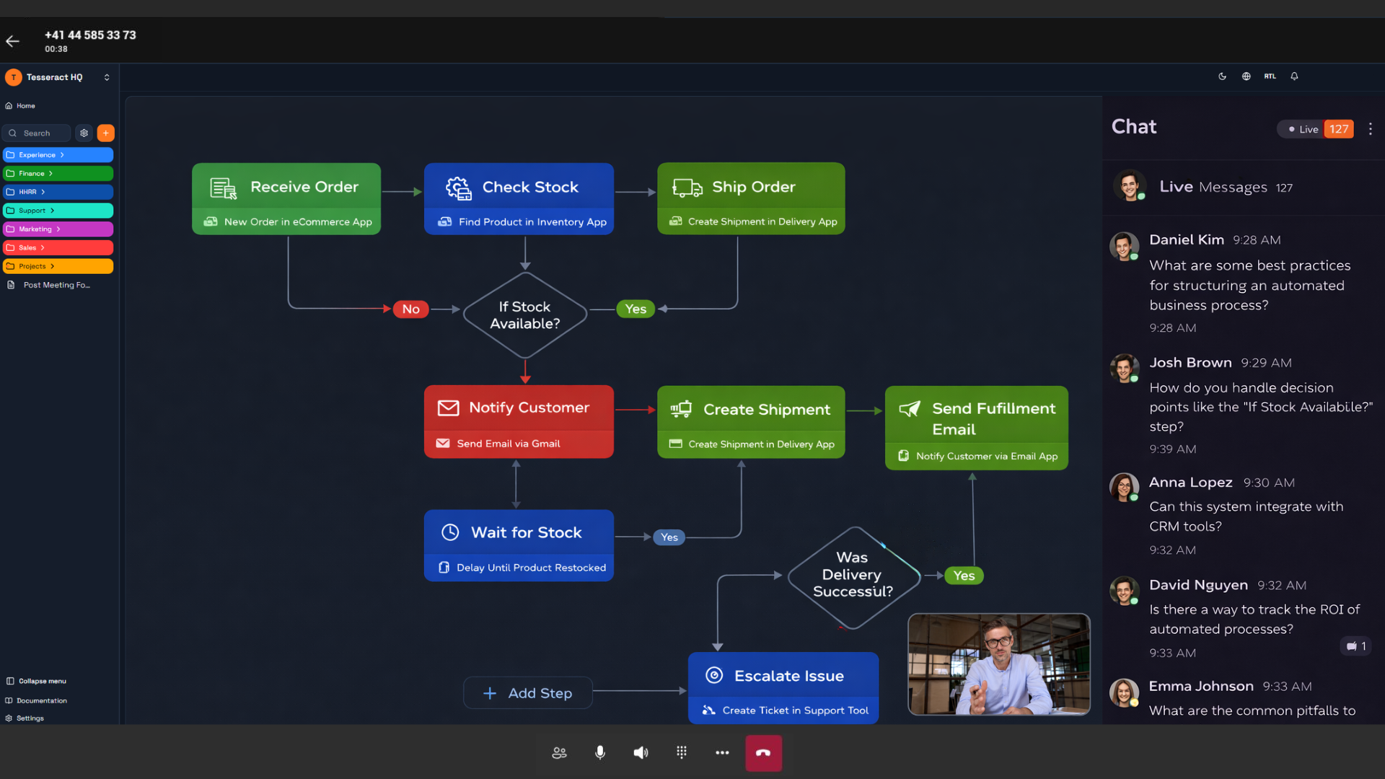Click the orange plus button beside search

tap(105, 133)
